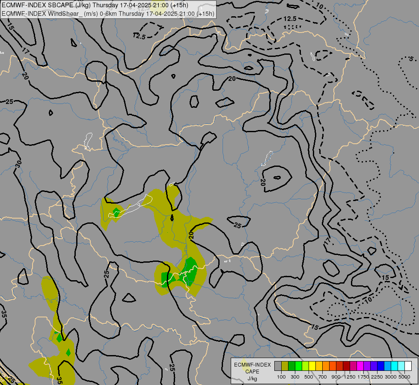419x385 pixels.
Task: Click legend value 500
Action: (309, 377)
